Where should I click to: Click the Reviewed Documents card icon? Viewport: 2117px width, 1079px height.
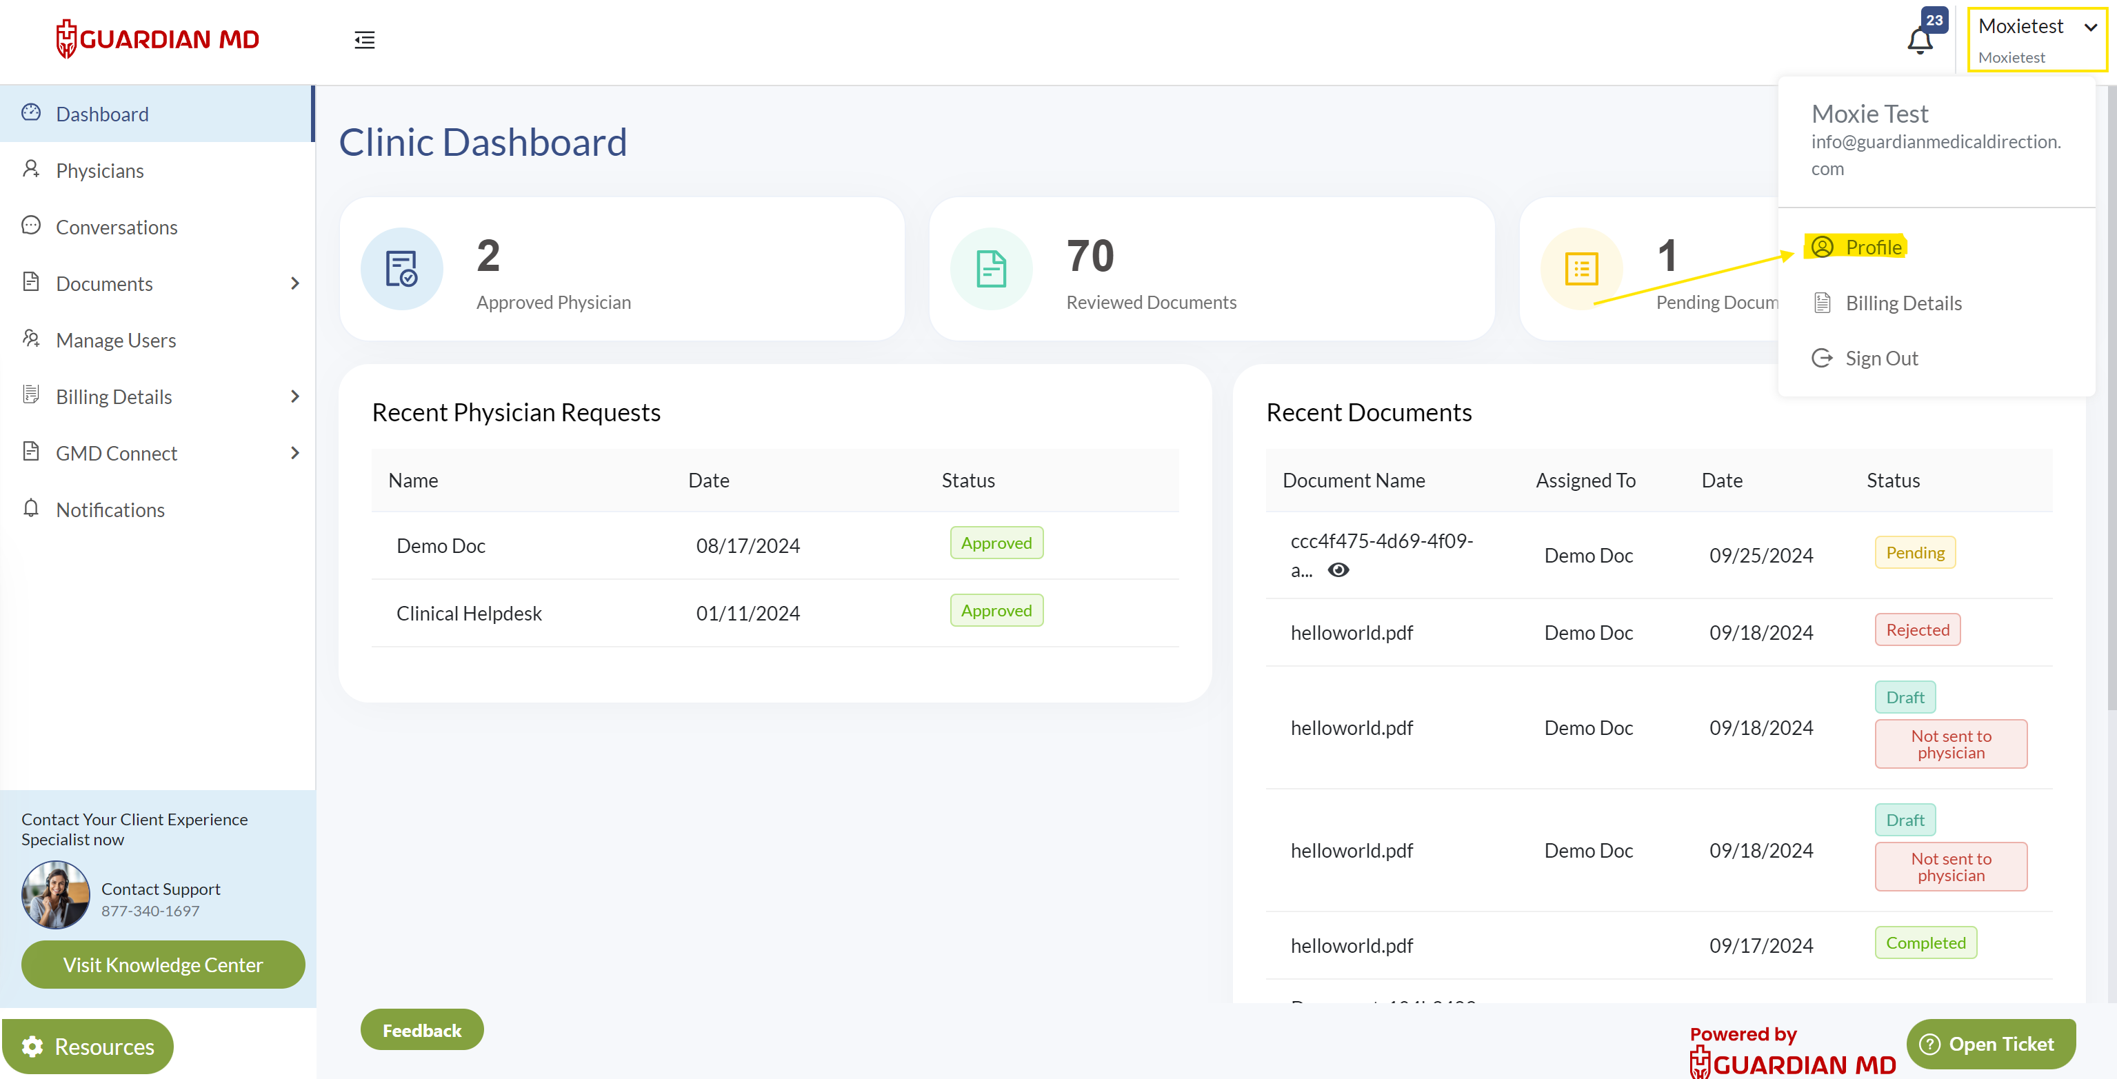[991, 269]
